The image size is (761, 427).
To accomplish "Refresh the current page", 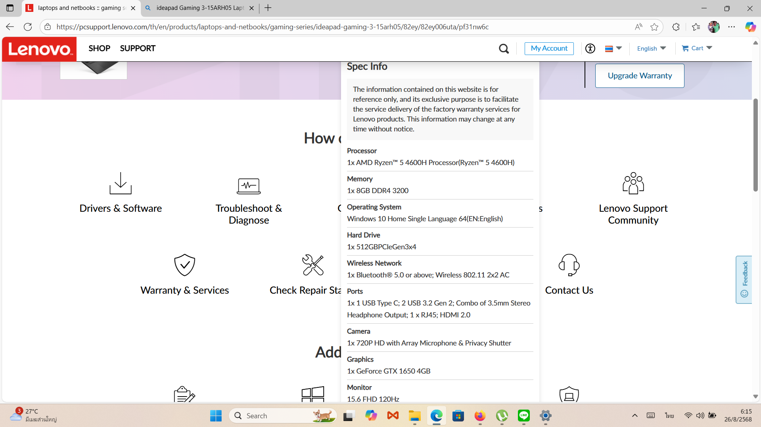I will point(28,27).
